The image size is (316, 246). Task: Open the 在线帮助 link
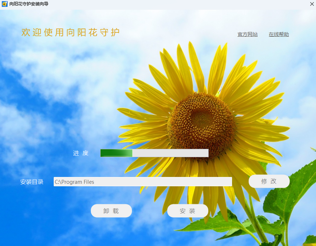click(279, 34)
